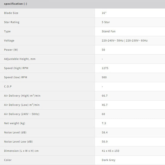Click the Air Delivery (Low) m³/min label
The width and height of the screenshot is (165, 165).
pos(22,105)
